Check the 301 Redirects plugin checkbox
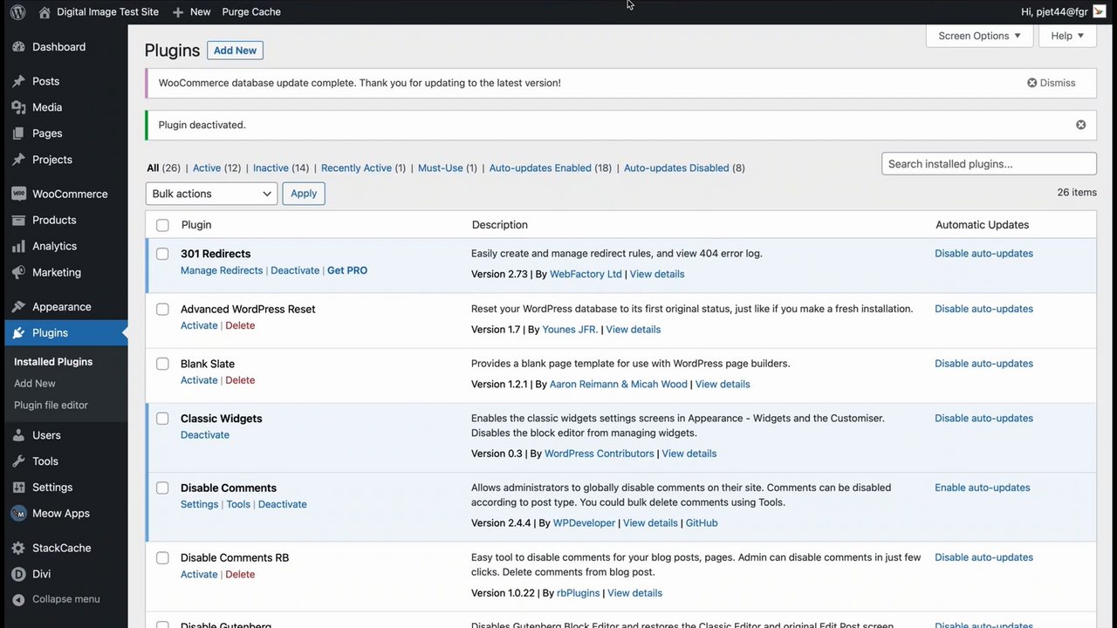 click(x=162, y=254)
